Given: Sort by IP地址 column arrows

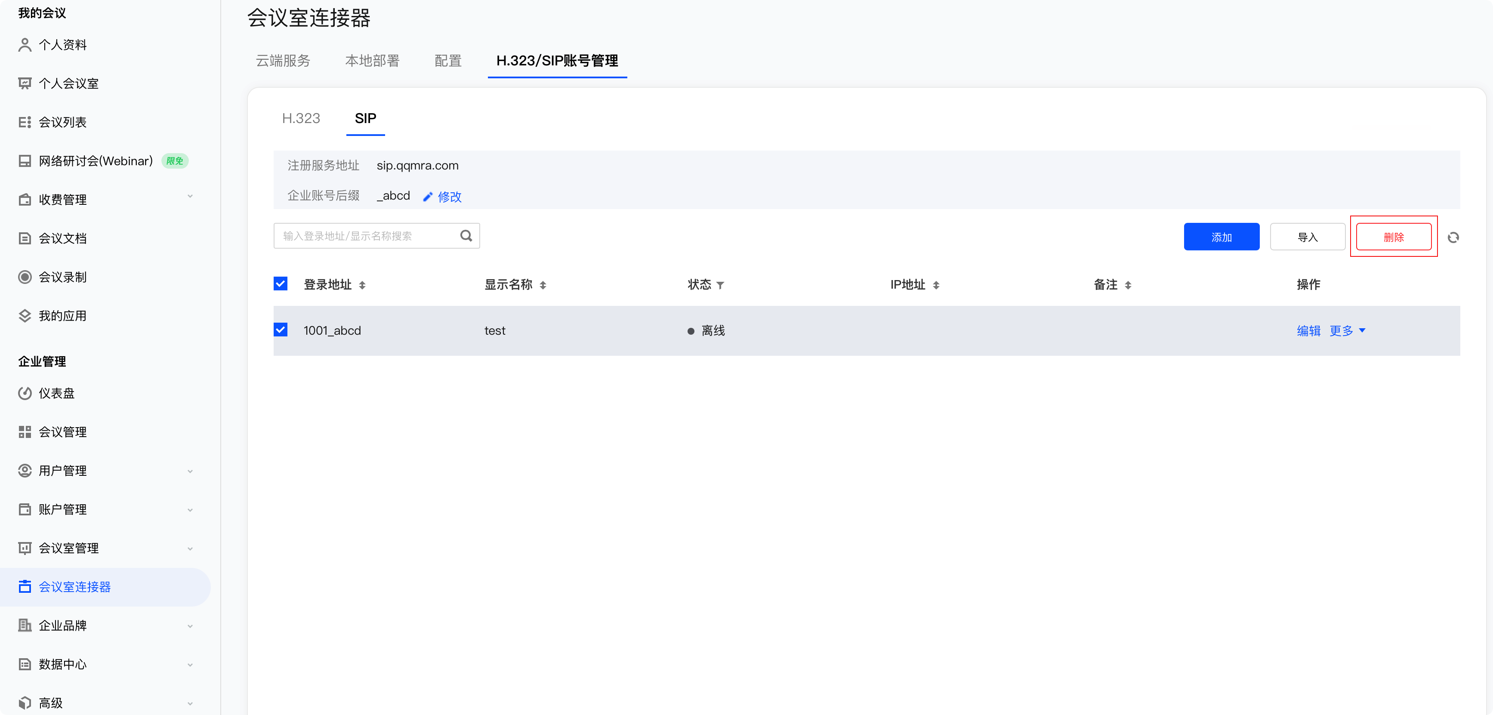Looking at the screenshot, I should click(x=936, y=285).
